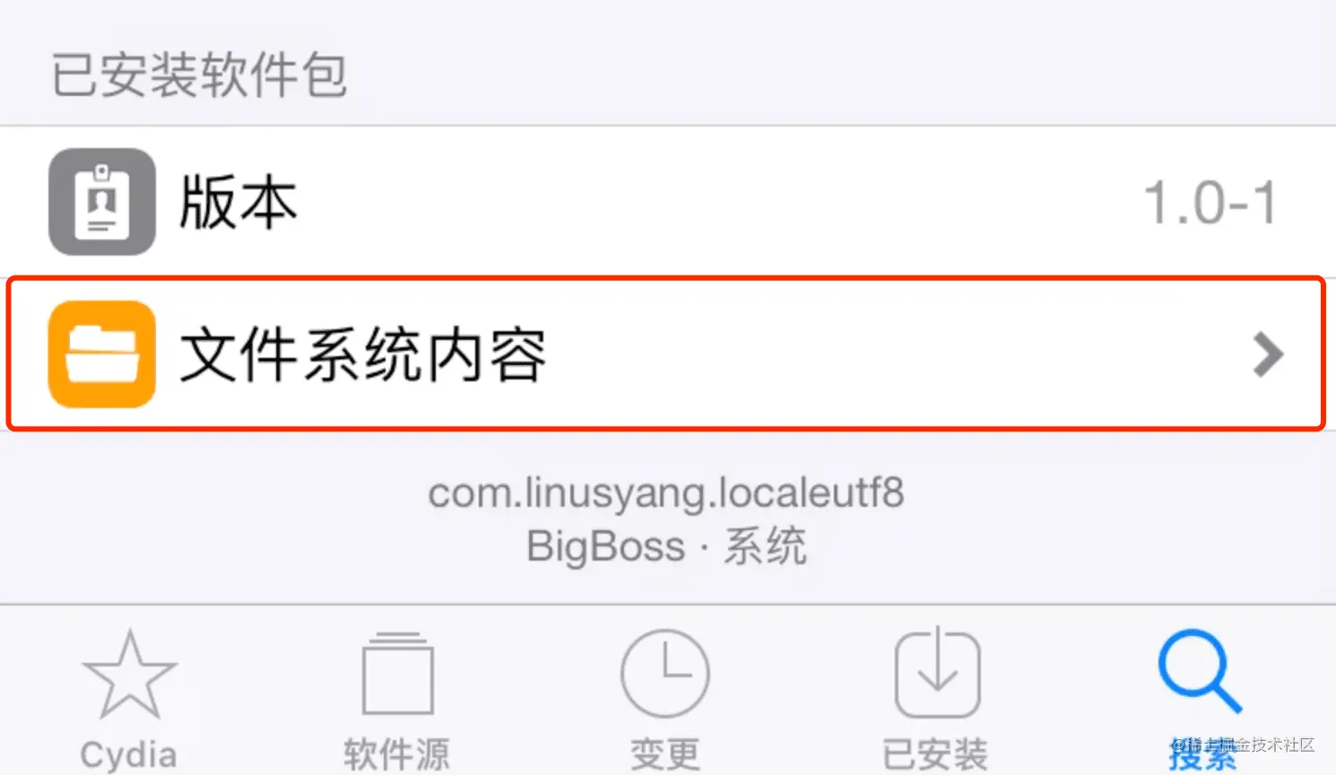
Task: Open the 文件系统内容 row label
Action: [x=363, y=355]
